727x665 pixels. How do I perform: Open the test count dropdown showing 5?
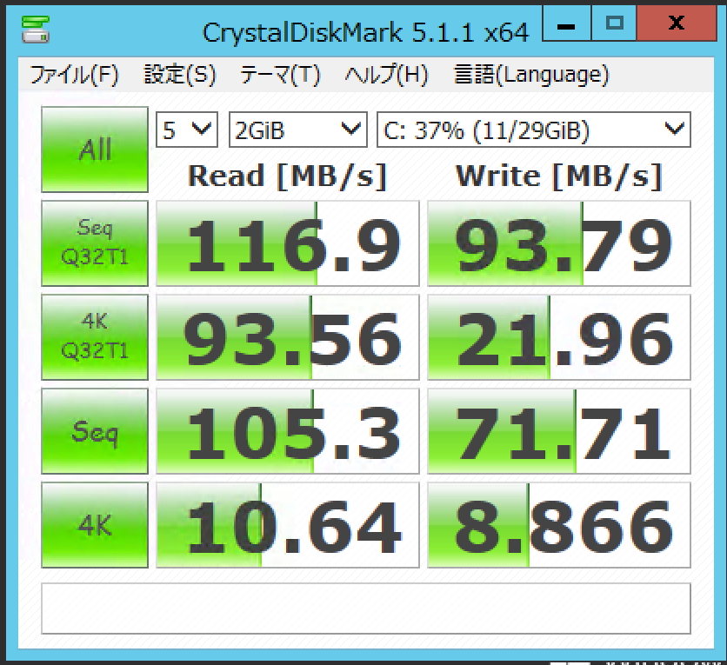185,129
